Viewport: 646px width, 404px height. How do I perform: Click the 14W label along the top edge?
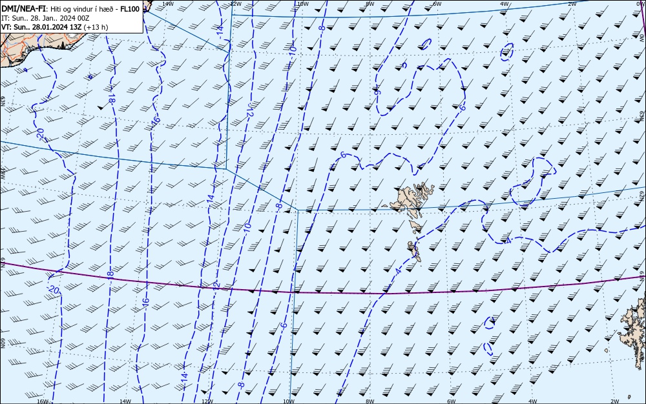point(168,3)
